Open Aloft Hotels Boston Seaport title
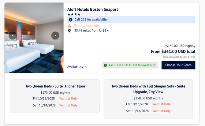 92,9
